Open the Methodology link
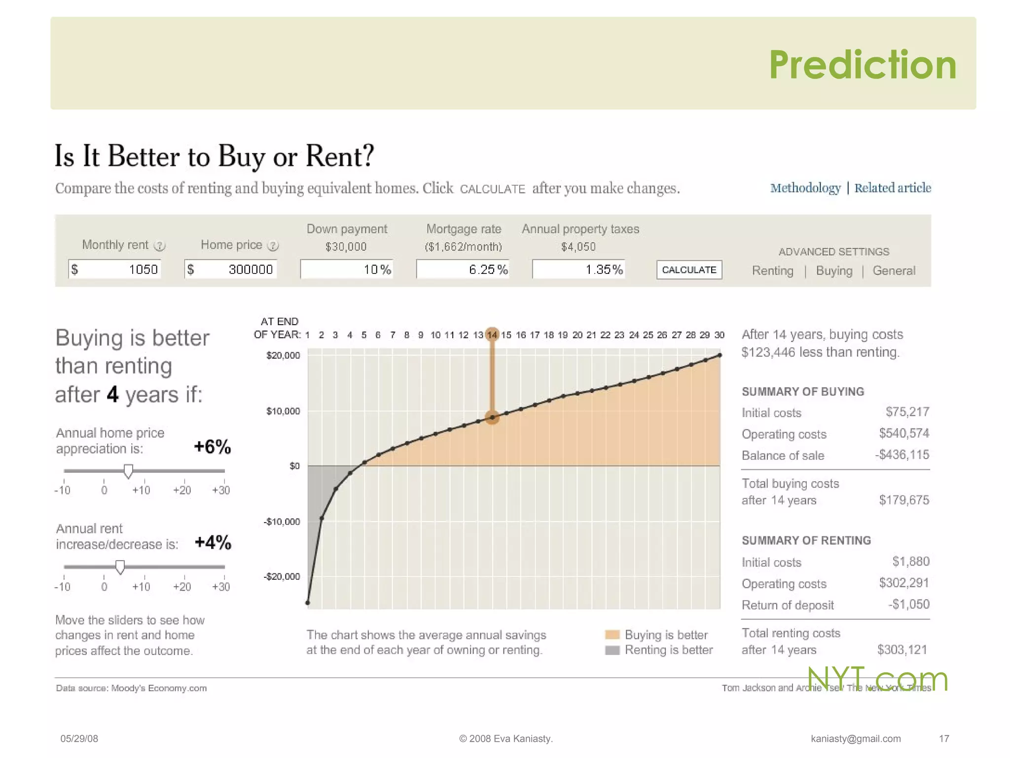 click(x=805, y=188)
